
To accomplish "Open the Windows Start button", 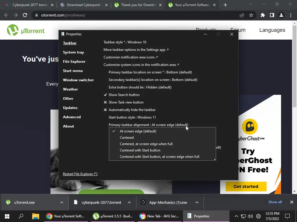I will tap(7, 216).
